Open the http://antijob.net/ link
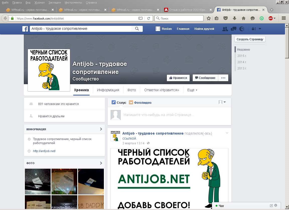 click(44, 151)
